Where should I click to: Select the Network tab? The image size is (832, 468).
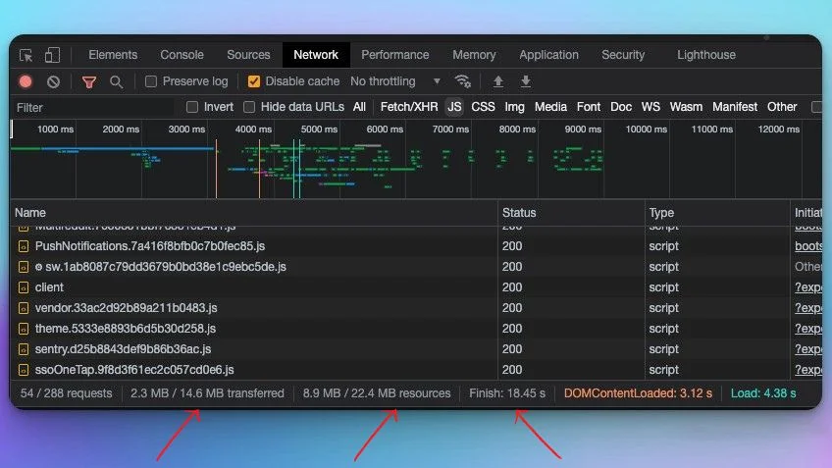[x=316, y=55]
